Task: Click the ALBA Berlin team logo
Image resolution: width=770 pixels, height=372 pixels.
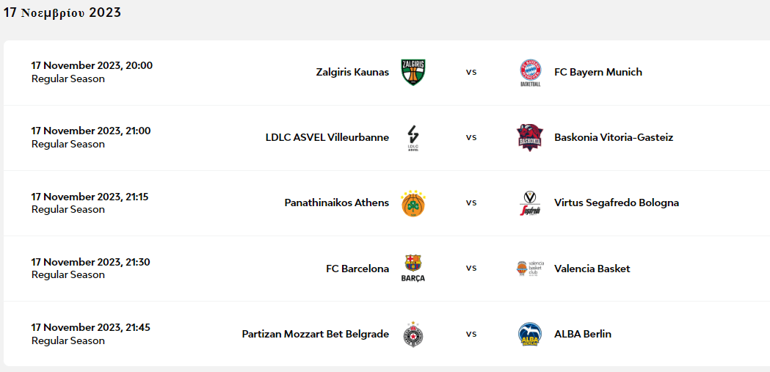Action: [x=530, y=334]
